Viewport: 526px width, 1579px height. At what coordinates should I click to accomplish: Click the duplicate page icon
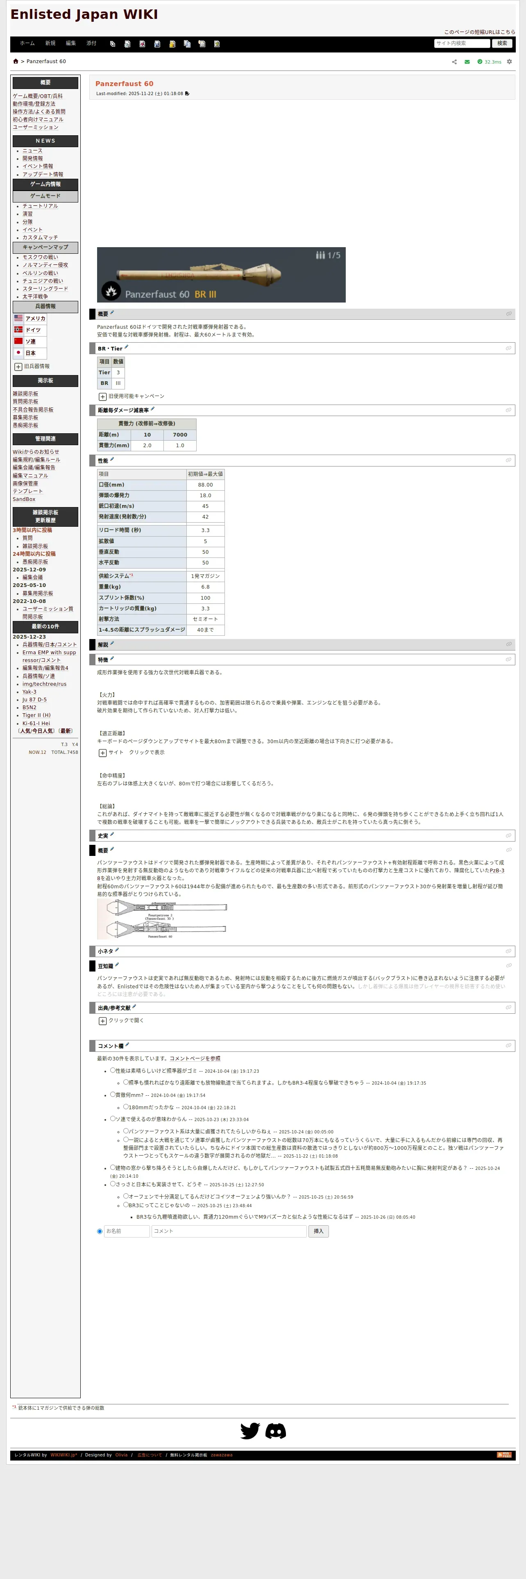187,44
